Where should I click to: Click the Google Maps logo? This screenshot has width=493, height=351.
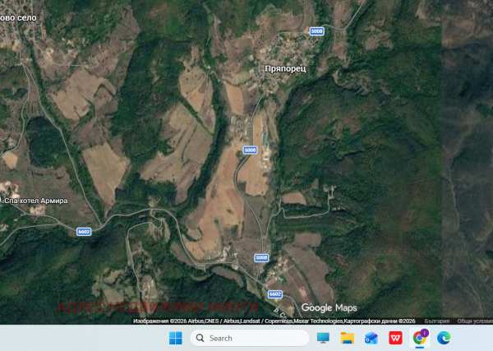(x=329, y=307)
